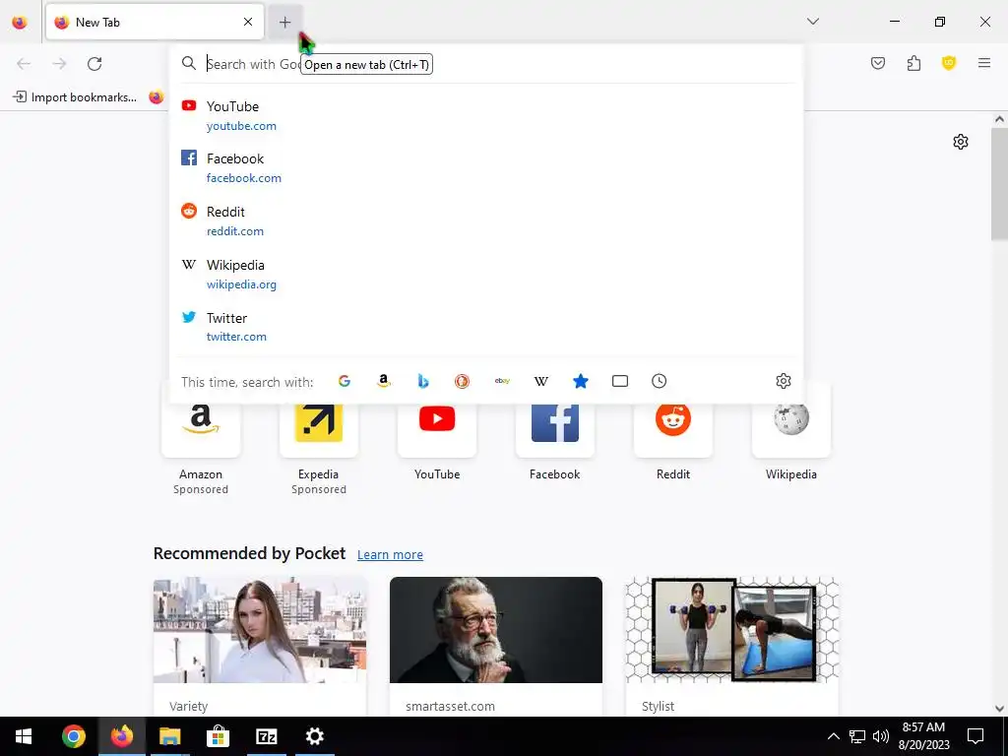Image resolution: width=1008 pixels, height=756 pixels.
Task: Select Reddit suggestion in dropdown list
Action: [486, 220]
